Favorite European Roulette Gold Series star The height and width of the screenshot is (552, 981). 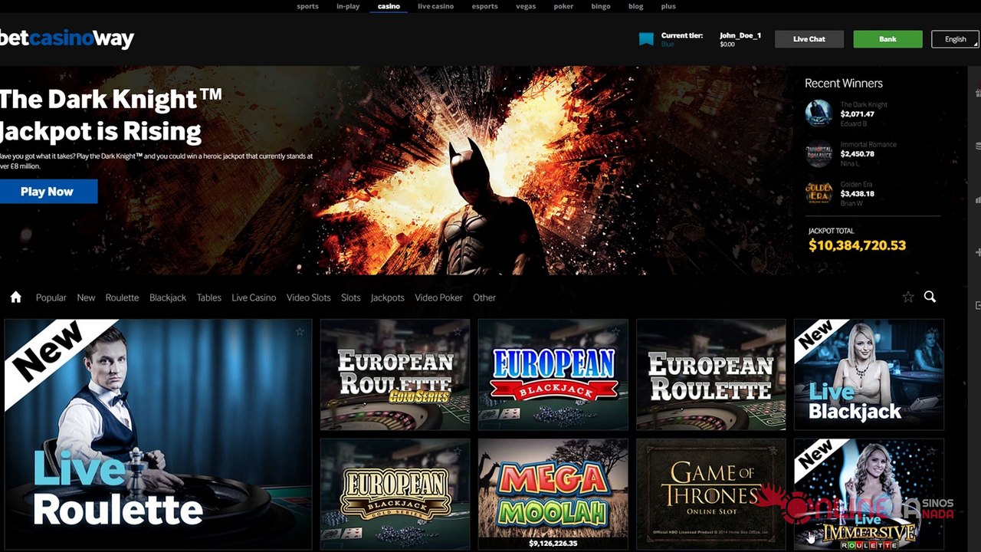pos(458,332)
